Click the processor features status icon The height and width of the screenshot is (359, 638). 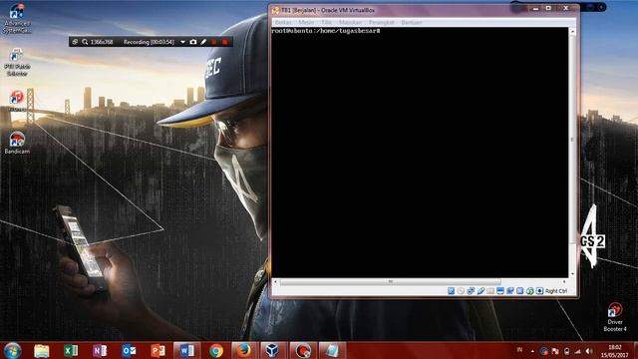(519, 291)
